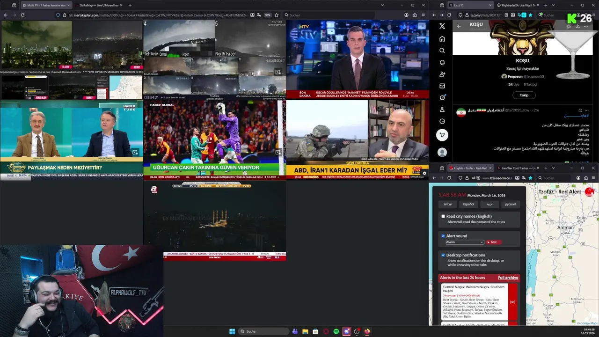Reload the tzevaadom page

(x=449, y=178)
